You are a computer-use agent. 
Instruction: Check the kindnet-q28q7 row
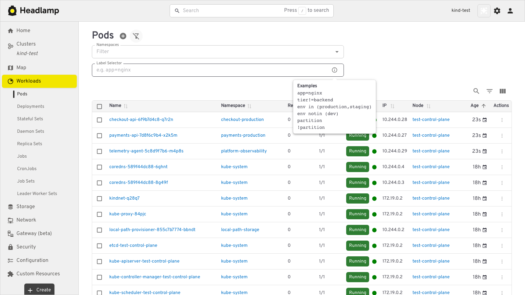click(99, 199)
